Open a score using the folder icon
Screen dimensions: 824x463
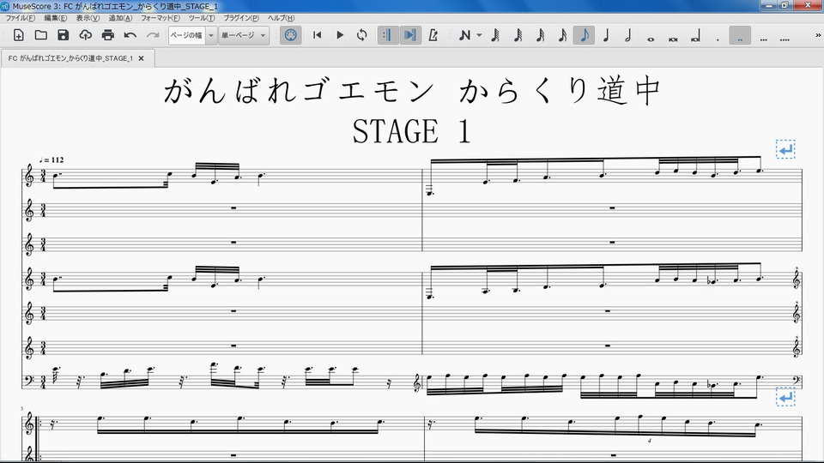41,35
